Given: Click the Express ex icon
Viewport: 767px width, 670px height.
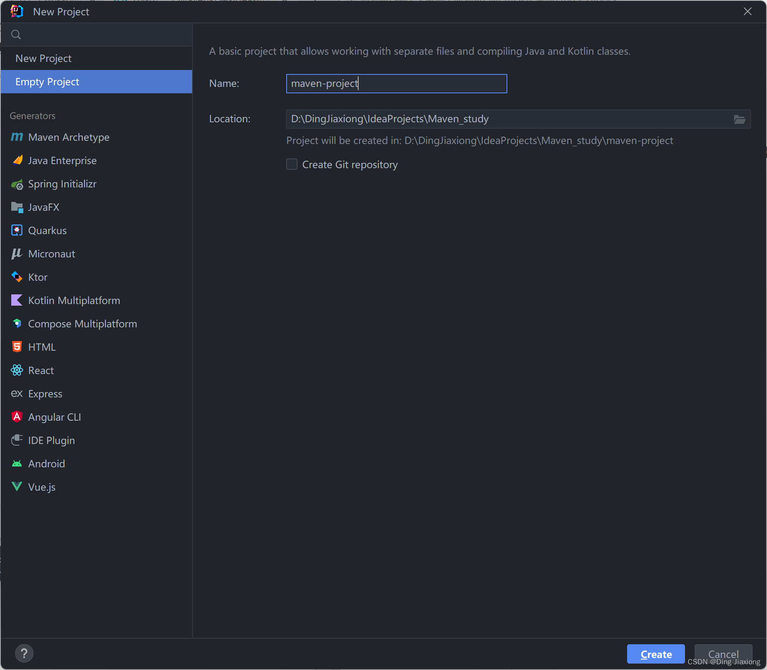Looking at the screenshot, I should (x=17, y=394).
